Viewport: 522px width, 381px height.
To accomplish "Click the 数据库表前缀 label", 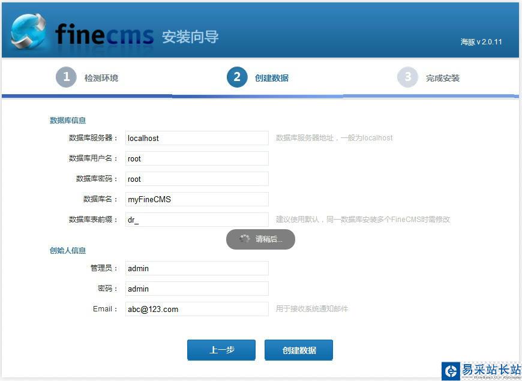I will 93,220.
